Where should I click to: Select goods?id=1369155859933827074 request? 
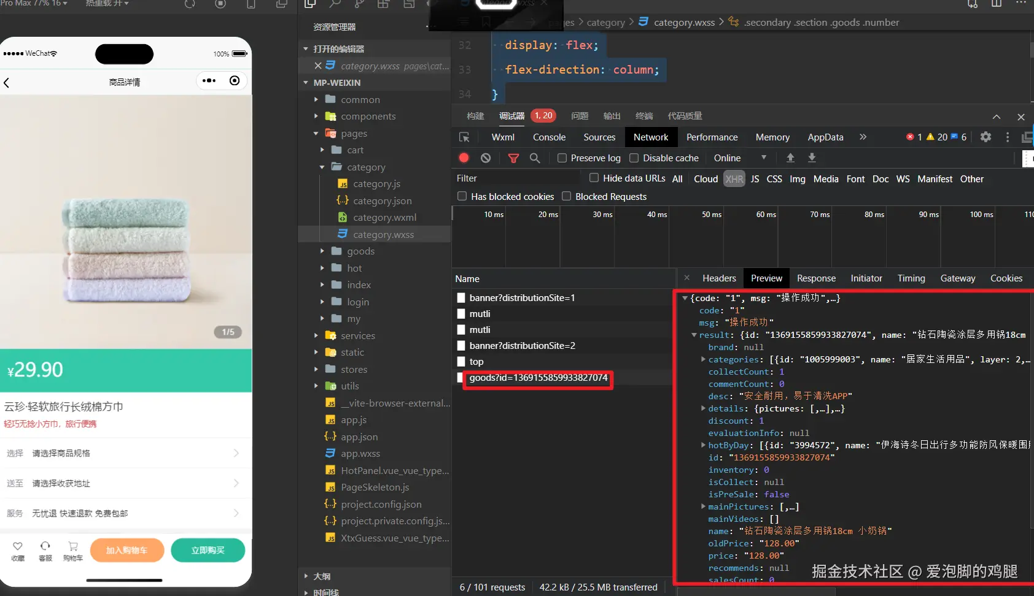538,378
